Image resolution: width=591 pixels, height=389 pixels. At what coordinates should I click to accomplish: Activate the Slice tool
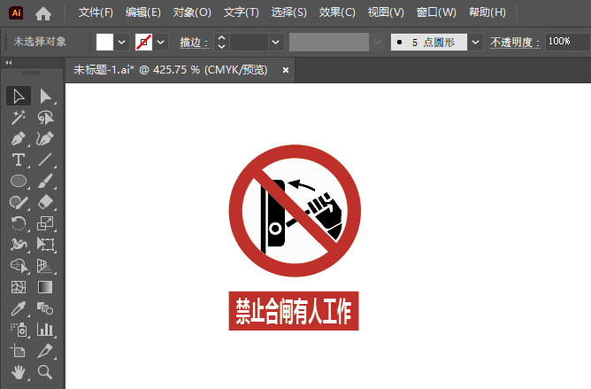[45, 351]
